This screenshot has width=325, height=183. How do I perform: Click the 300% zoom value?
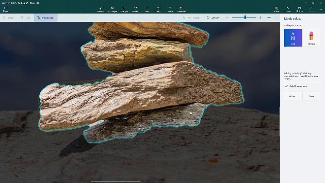coord(269,18)
